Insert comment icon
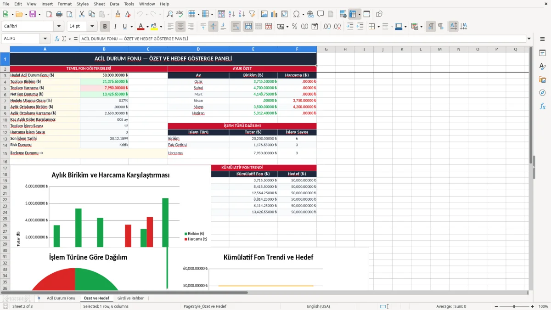 click(x=320, y=14)
